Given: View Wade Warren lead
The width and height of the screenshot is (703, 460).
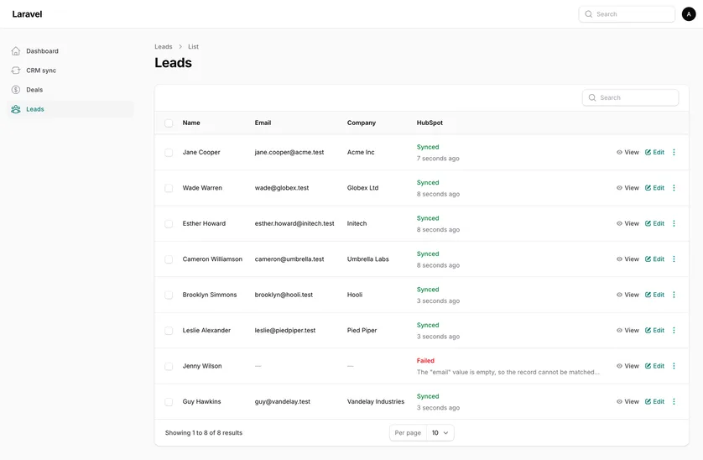Looking at the screenshot, I should [x=627, y=187].
